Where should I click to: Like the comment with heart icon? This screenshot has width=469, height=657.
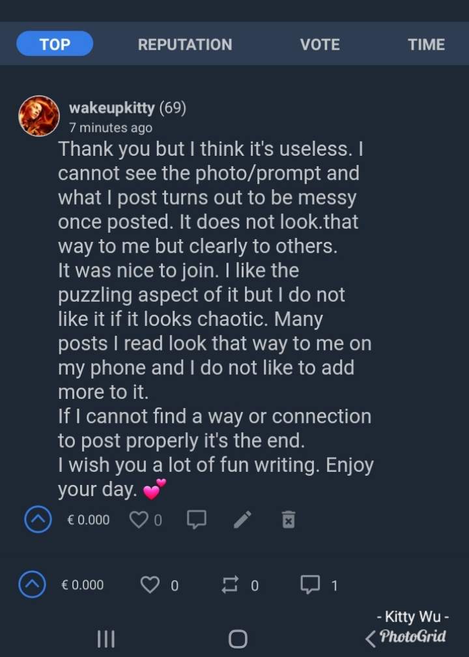point(139,519)
